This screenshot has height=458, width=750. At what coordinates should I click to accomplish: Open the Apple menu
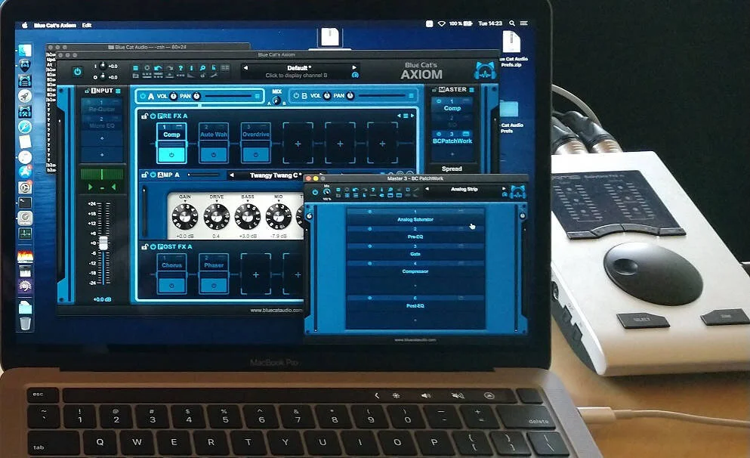(x=24, y=25)
